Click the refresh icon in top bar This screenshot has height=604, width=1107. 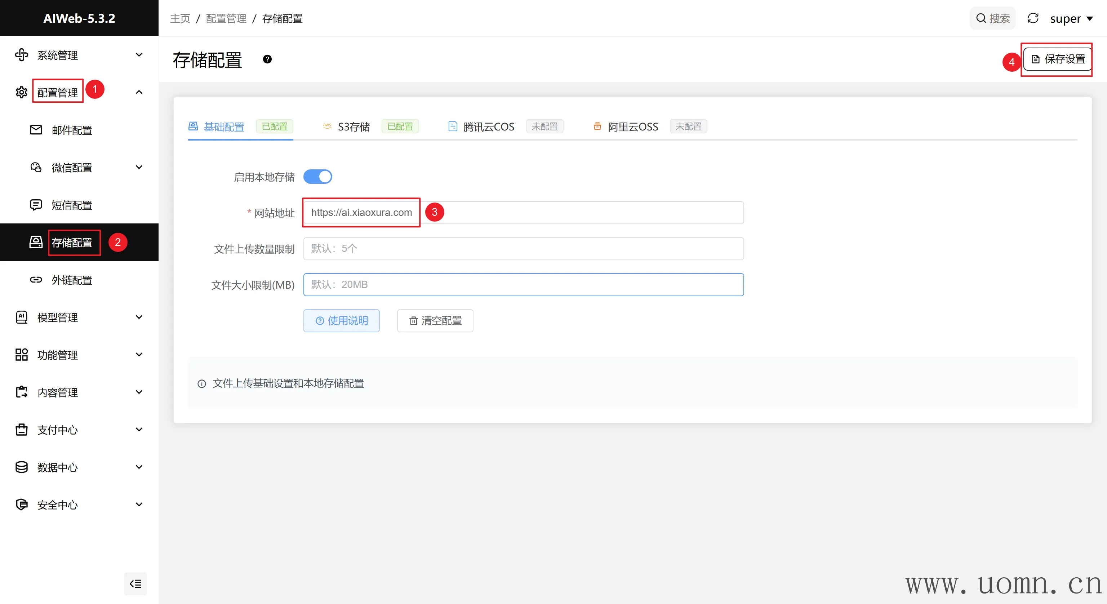(1033, 18)
